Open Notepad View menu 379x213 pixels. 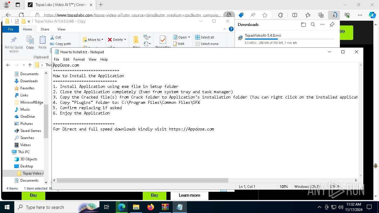click(x=92, y=59)
